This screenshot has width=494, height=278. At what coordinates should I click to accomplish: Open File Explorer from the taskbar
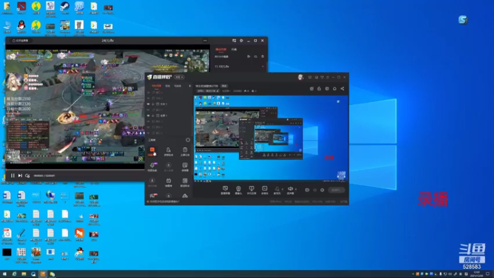(23, 274)
